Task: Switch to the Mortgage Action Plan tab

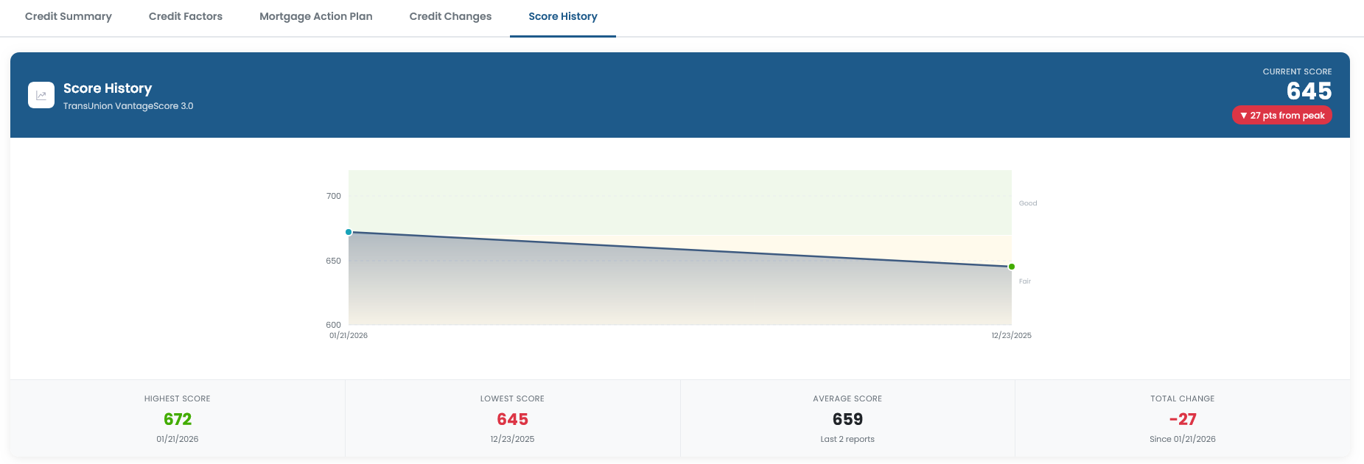Action: (315, 15)
